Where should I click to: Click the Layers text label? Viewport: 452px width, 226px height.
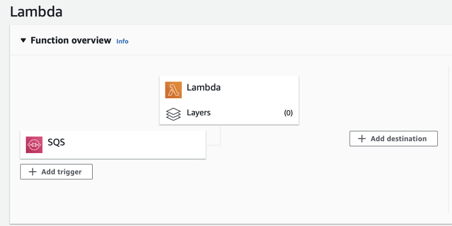(199, 112)
